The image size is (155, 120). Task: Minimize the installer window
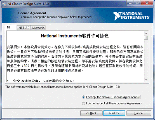coord(130,3)
